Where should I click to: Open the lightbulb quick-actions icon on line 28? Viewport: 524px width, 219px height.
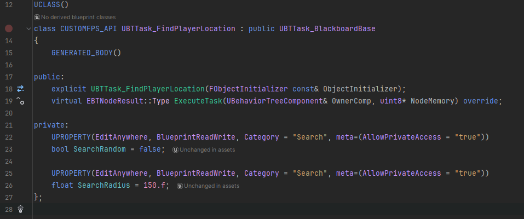(x=20, y=209)
